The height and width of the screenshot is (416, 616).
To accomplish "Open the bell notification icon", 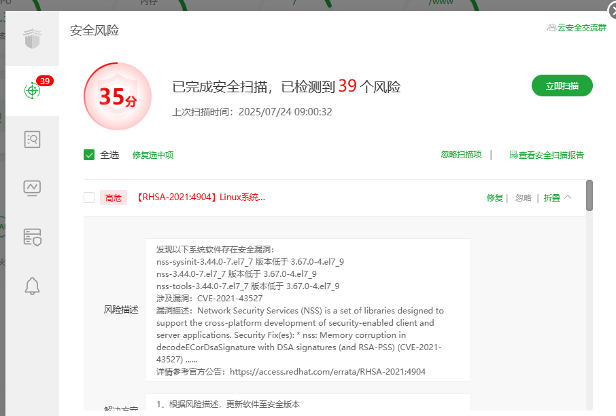I will [32, 286].
